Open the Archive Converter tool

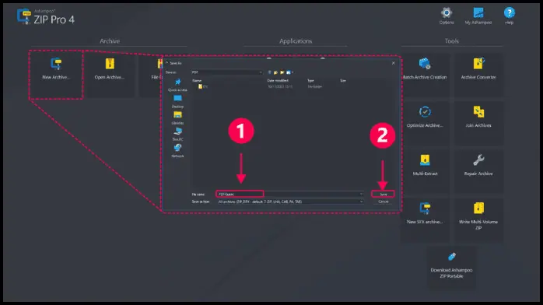point(478,68)
